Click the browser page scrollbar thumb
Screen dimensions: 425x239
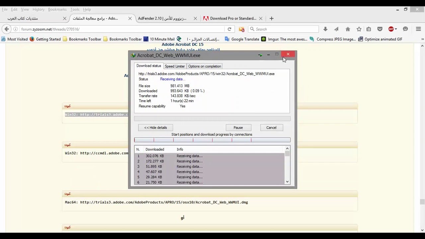(x=422, y=202)
